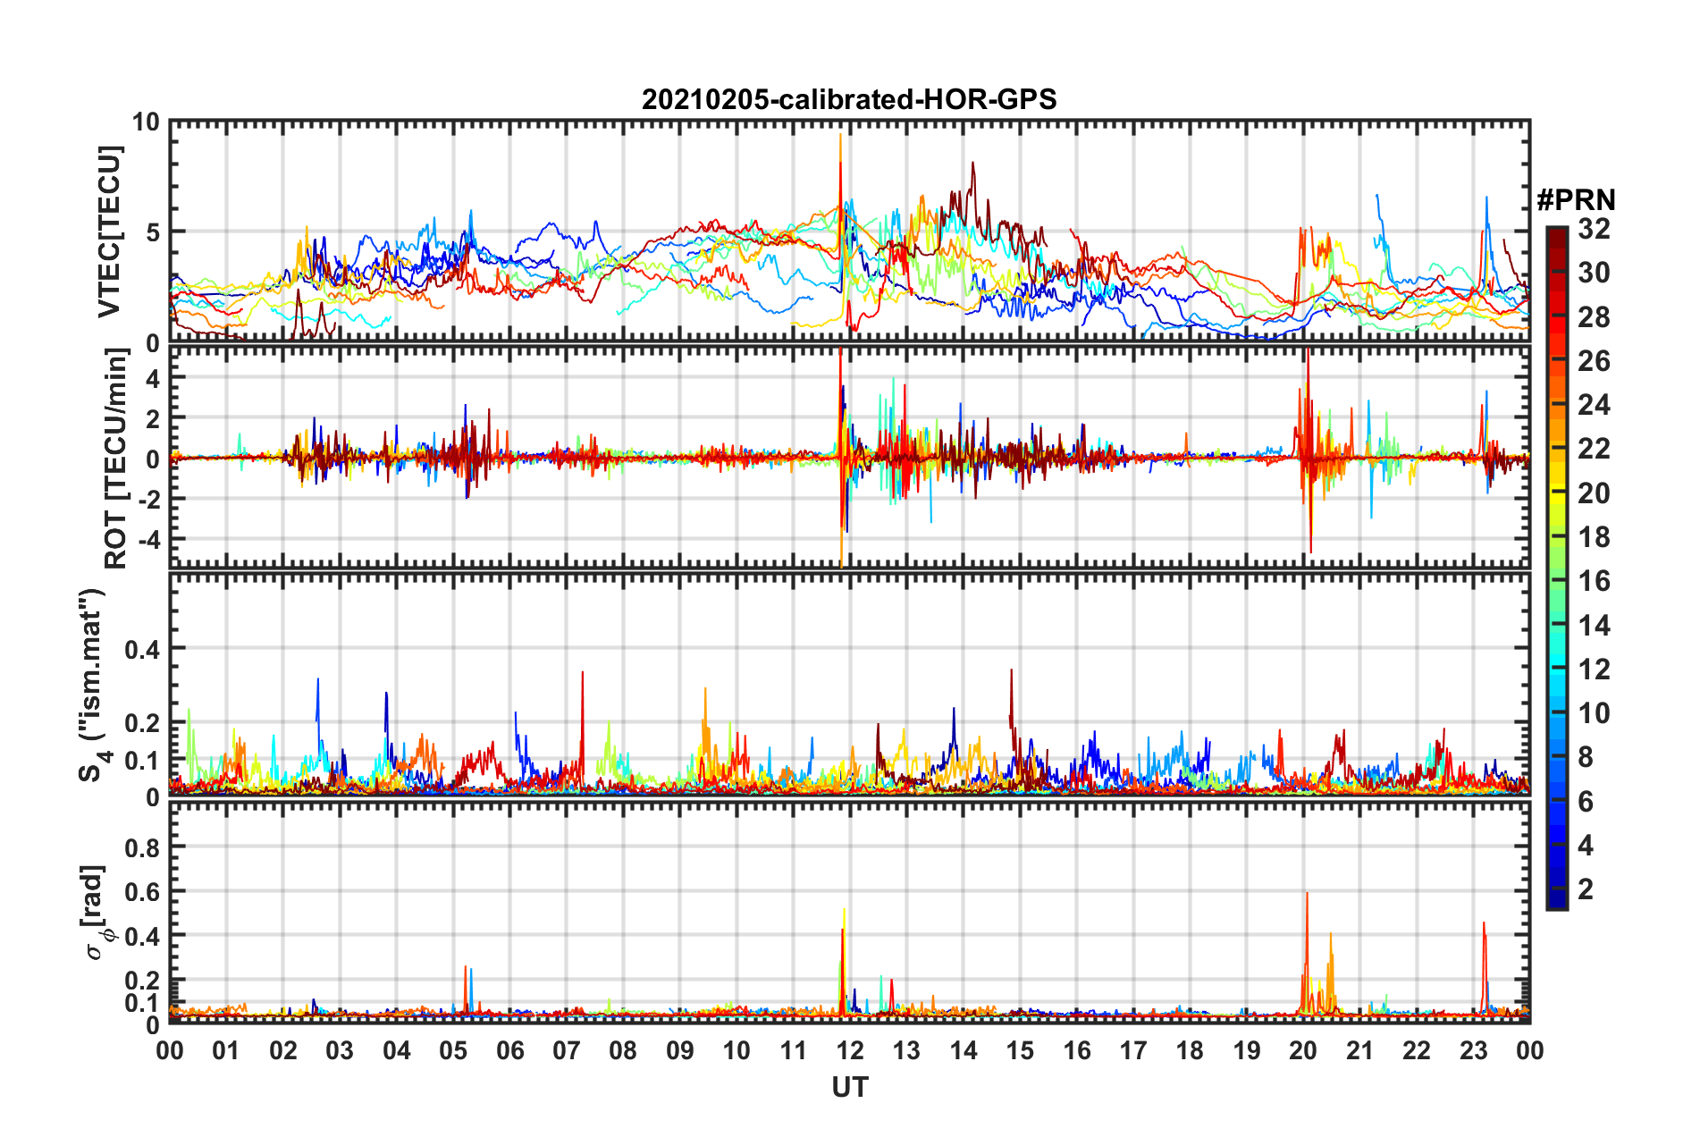Click the colorbar green region near 16

click(1556, 581)
